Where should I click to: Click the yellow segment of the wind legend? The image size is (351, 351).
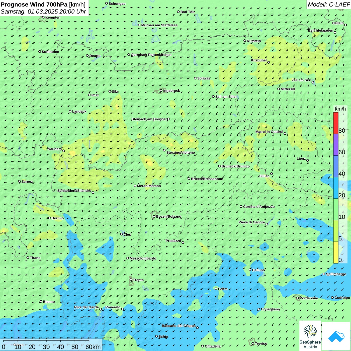[x=336, y=252]
